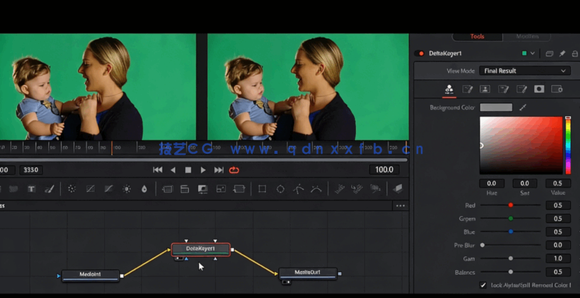Lock the DeltaKeyer1 tool
580x298 pixels.
point(575,53)
